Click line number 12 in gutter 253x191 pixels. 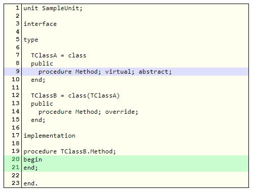tap(16, 95)
